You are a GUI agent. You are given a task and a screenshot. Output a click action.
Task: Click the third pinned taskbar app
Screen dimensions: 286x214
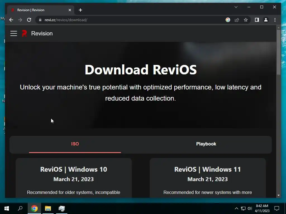[x=62, y=208]
